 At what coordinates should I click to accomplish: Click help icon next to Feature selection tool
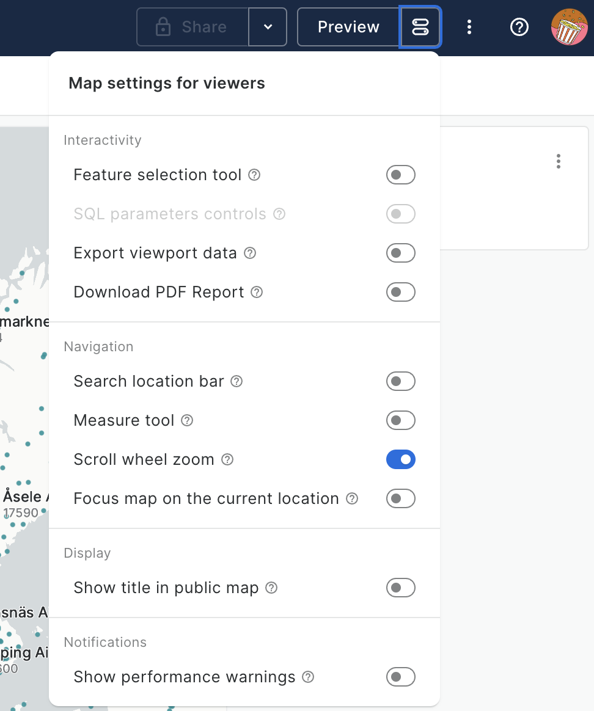tap(255, 175)
